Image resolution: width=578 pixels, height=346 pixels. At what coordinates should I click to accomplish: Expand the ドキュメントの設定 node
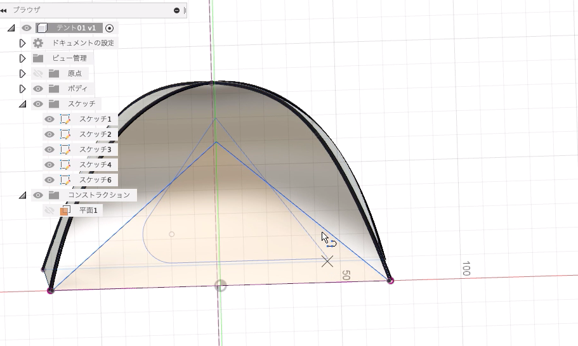click(x=22, y=43)
